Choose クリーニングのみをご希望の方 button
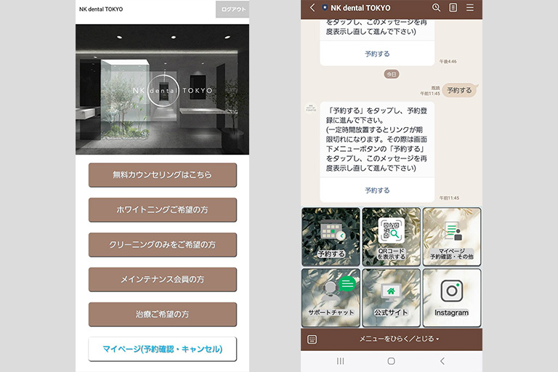Viewport: 558px width, 372px height. click(163, 245)
